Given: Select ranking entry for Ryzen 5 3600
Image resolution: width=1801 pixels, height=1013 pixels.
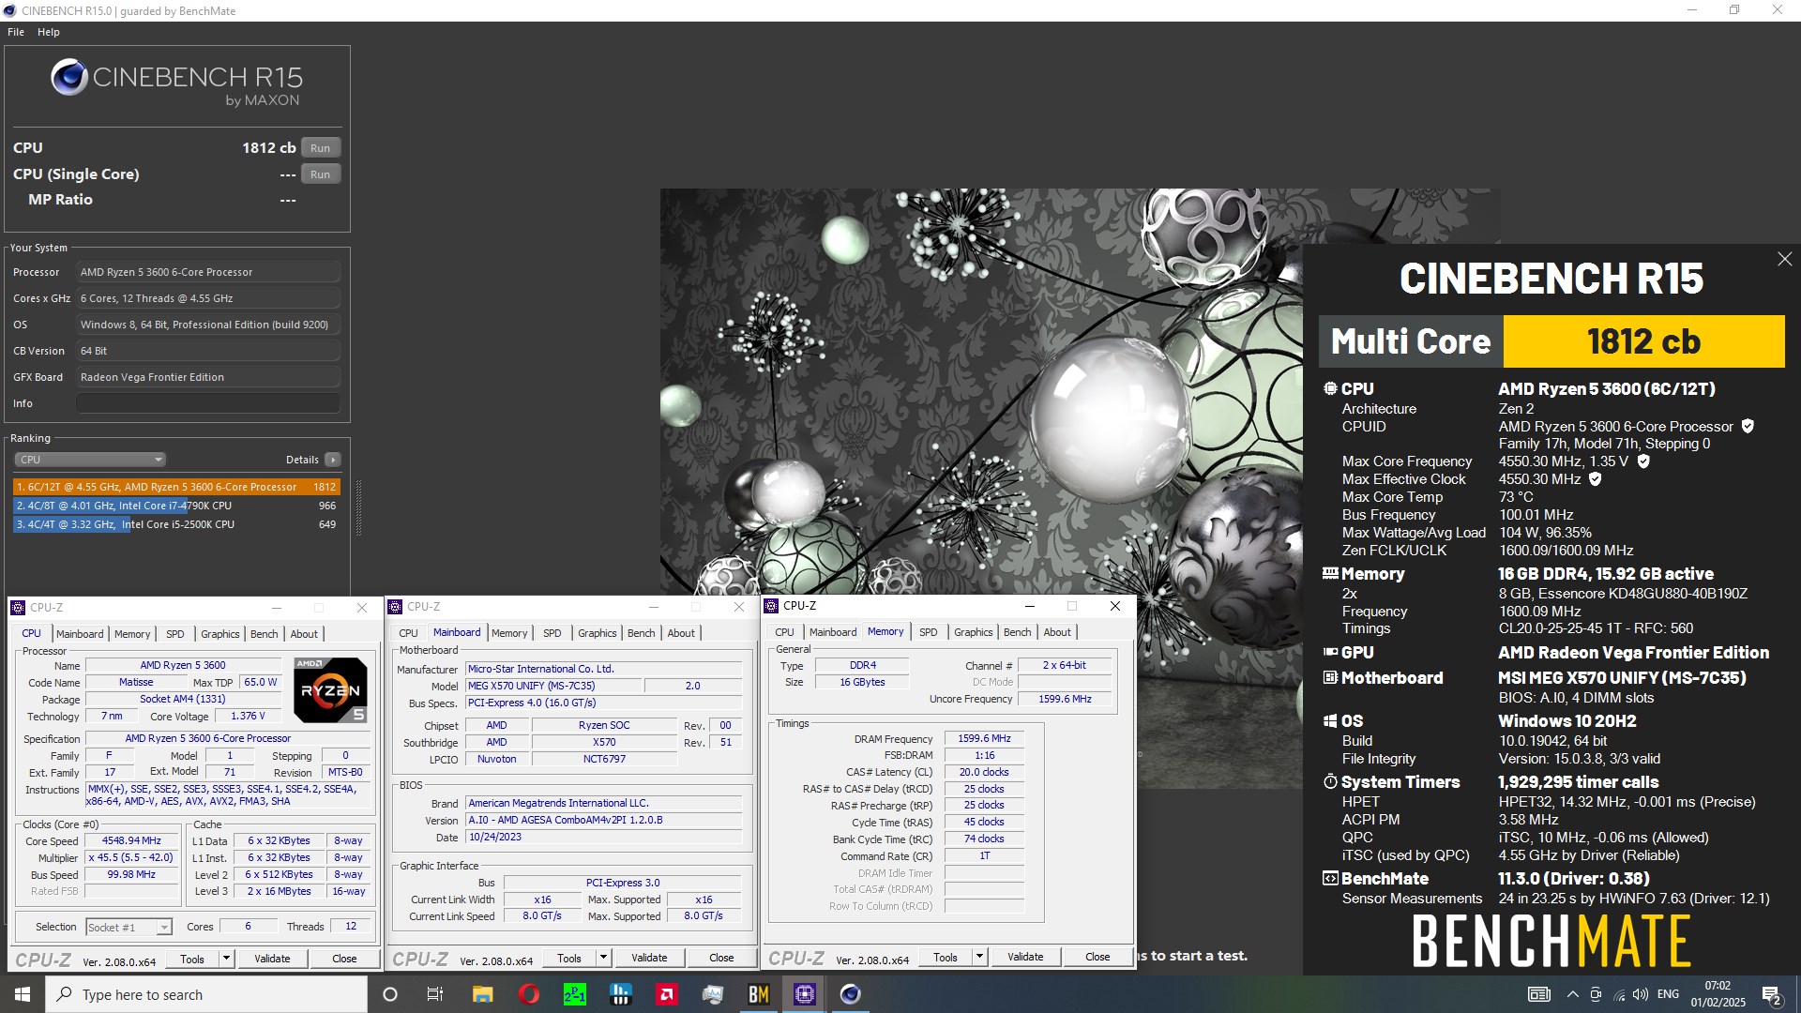Looking at the screenshot, I should (176, 487).
